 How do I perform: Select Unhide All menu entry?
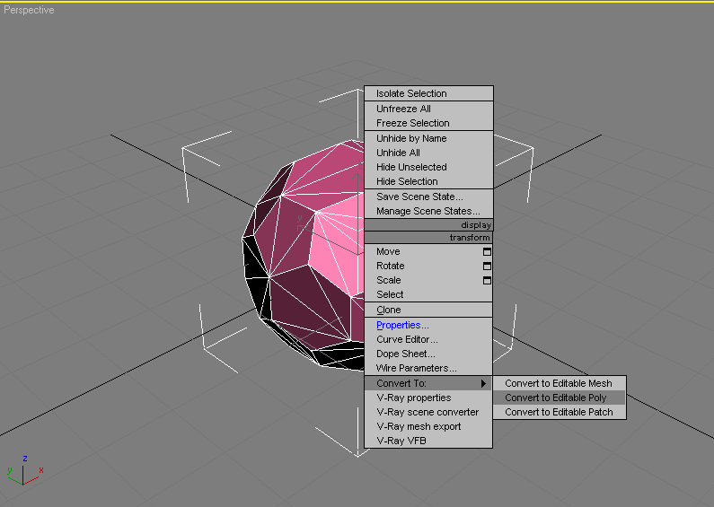428,153
